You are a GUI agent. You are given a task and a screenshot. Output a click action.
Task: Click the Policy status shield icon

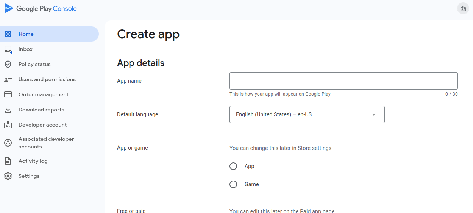pos(8,64)
